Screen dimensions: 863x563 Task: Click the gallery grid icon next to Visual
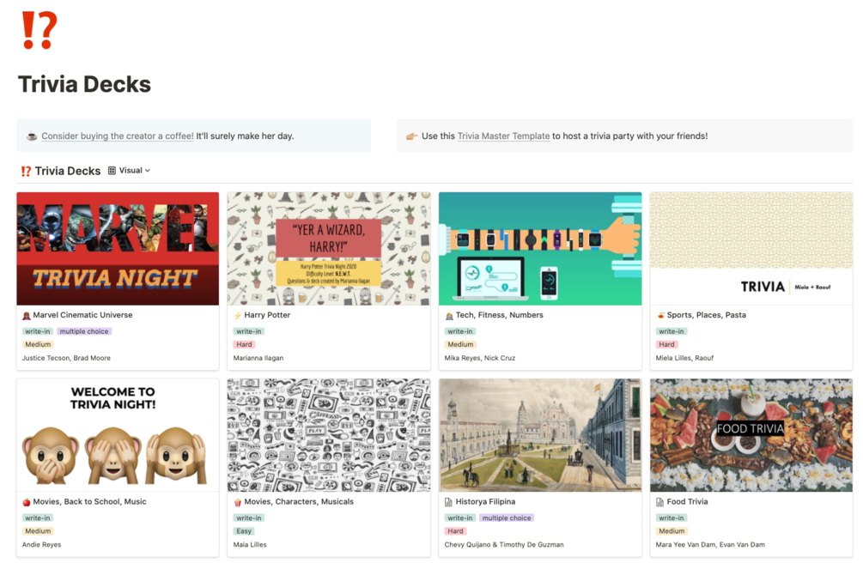click(112, 171)
